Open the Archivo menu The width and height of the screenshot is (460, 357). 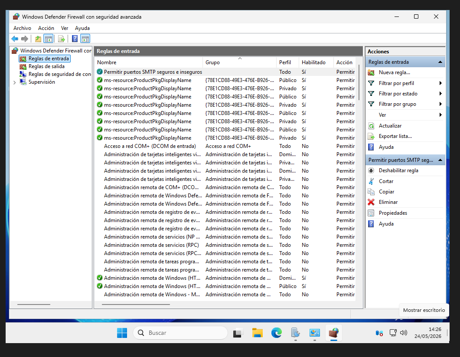[x=22, y=28]
